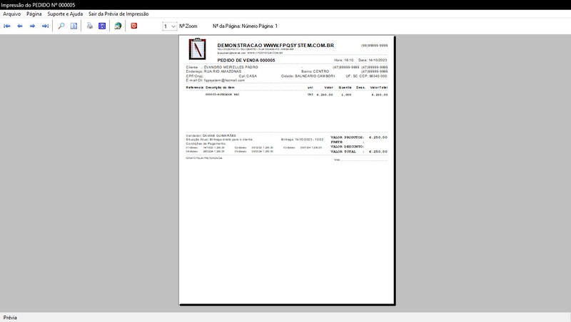The height and width of the screenshot is (322, 571).
Task: Click the VALOR TOTAL 6.250,00 line
Action: point(359,152)
